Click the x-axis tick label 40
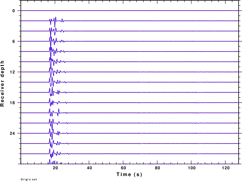The width and height of the screenshot is (242, 181). point(89,168)
